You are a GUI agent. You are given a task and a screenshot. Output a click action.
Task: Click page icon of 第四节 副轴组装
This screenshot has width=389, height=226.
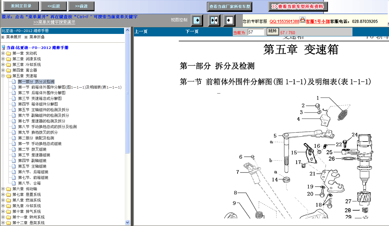pyautogui.click(x=14, y=161)
